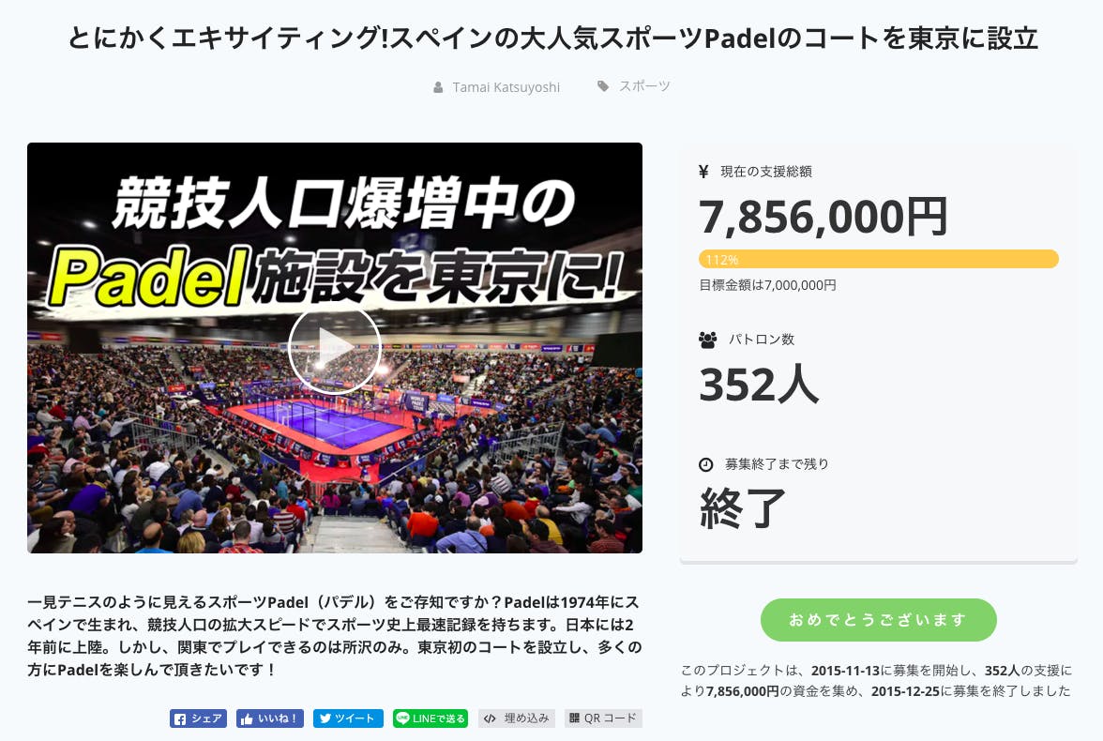This screenshot has height=741, width=1103.
Task: Click the 目標金額は7,000,000円 goal text
Action: (767, 285)
